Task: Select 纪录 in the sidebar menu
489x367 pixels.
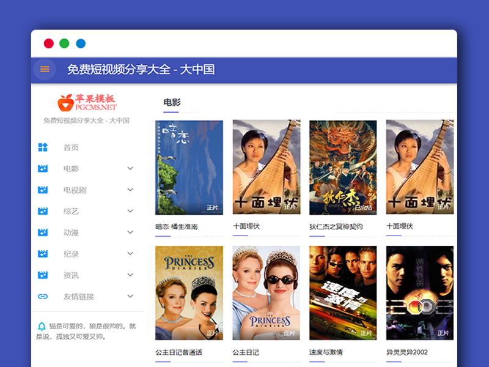Action: point(71,254)
